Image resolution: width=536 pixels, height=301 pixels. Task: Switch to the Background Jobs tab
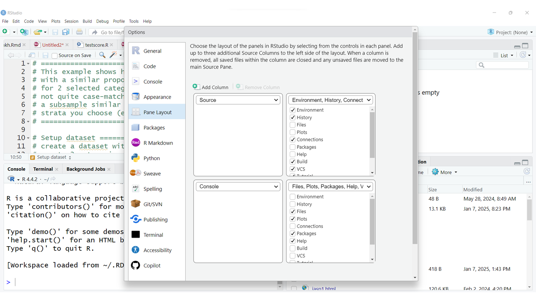coord(85,169)
